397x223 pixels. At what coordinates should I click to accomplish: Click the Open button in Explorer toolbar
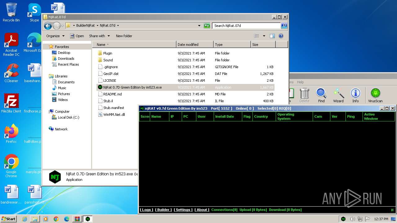77,36
